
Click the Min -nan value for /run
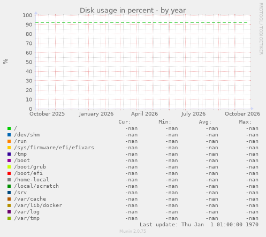[x=172, y=141]
